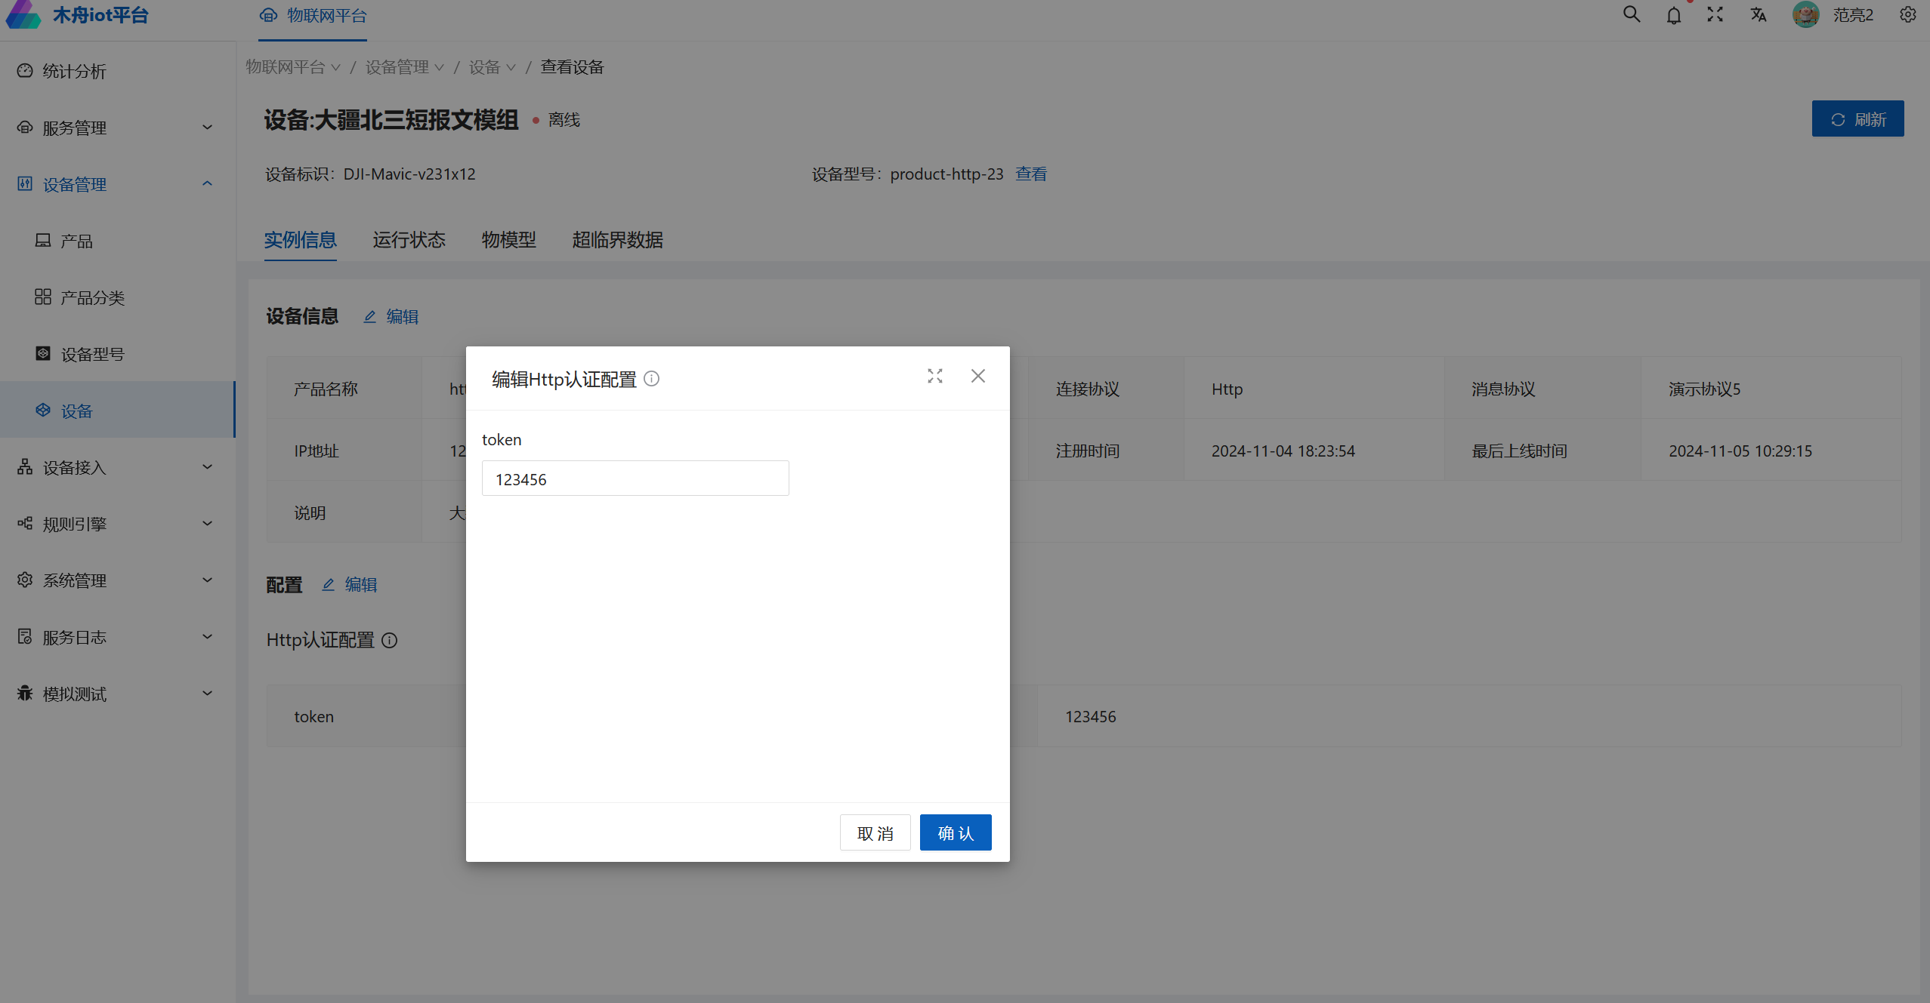Screen dimensions: 1930x1003
Task: Toggle fullscreen mode in top bar
Action: (1715, 14)
